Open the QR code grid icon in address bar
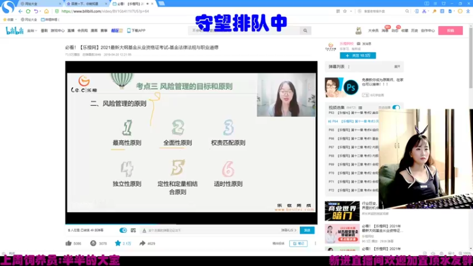Image resolution: width=473 pixels, height=266 pixels. tap(338, 11)
